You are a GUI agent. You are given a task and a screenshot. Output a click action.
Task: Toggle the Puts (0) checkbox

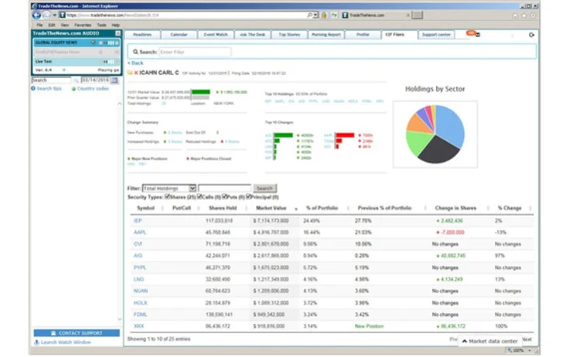[225, 197]
